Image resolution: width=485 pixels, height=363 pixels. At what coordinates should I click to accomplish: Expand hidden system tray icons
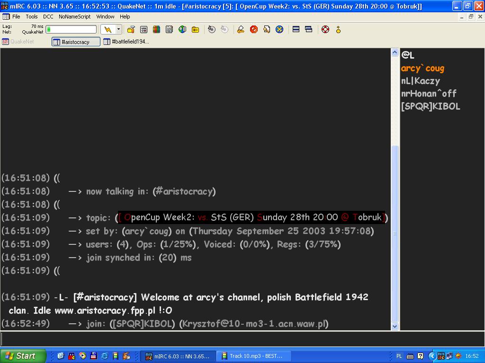432,356
